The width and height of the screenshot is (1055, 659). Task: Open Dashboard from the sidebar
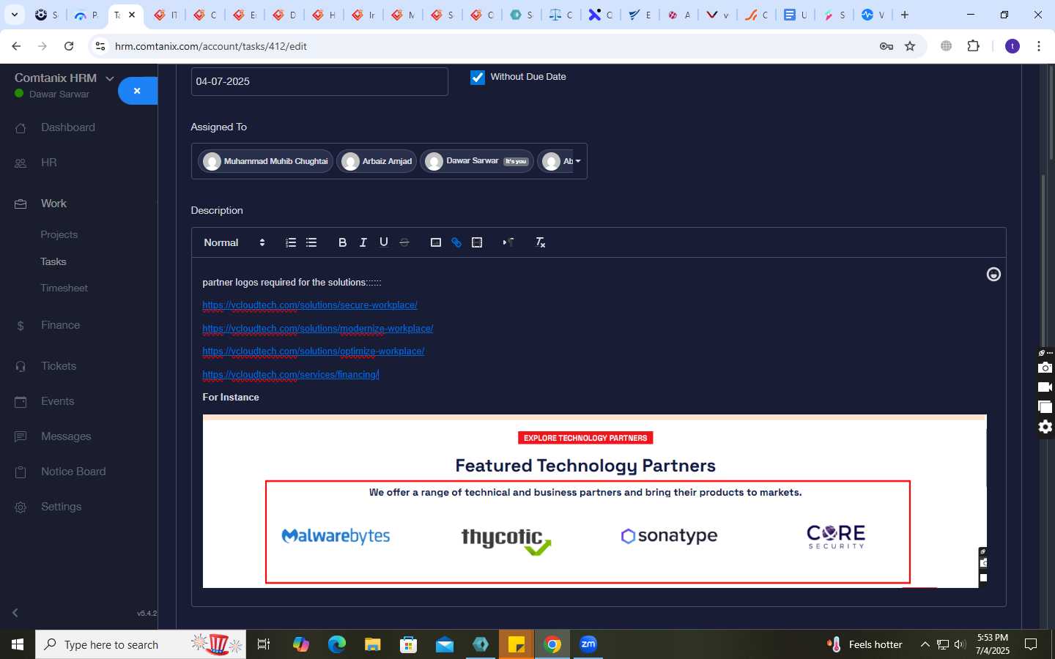click(x=68, y=127)
